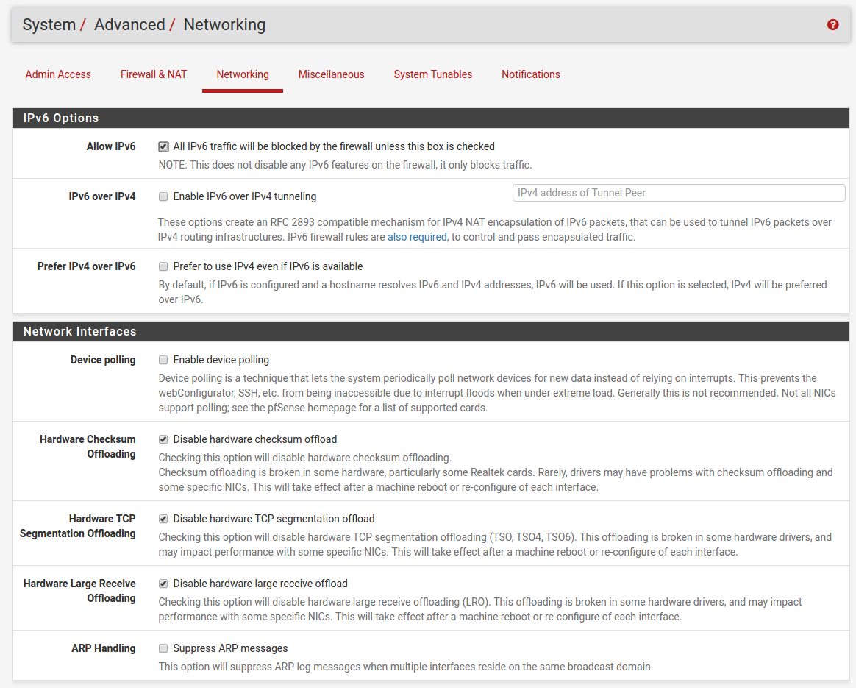Click the red help question mark icon

832,25
